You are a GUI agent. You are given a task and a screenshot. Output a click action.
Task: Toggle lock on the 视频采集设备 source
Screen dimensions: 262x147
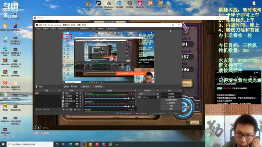pos(80,101)
